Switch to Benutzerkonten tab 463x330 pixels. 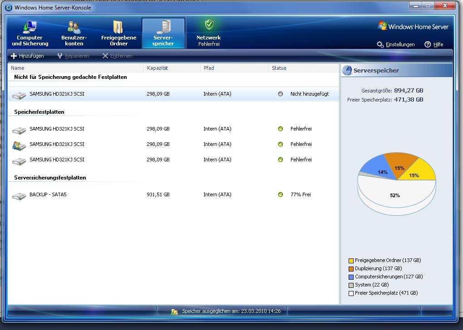click(x=74, y=34)
